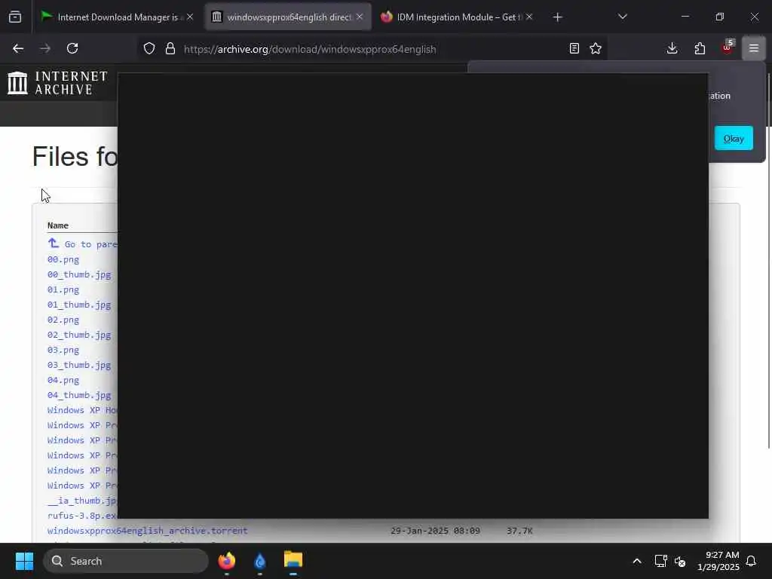Image resolution: width=772 pixels, height=579 pixels.
Task: Open the 03.png file link
Action: click(x=63, y=350)
